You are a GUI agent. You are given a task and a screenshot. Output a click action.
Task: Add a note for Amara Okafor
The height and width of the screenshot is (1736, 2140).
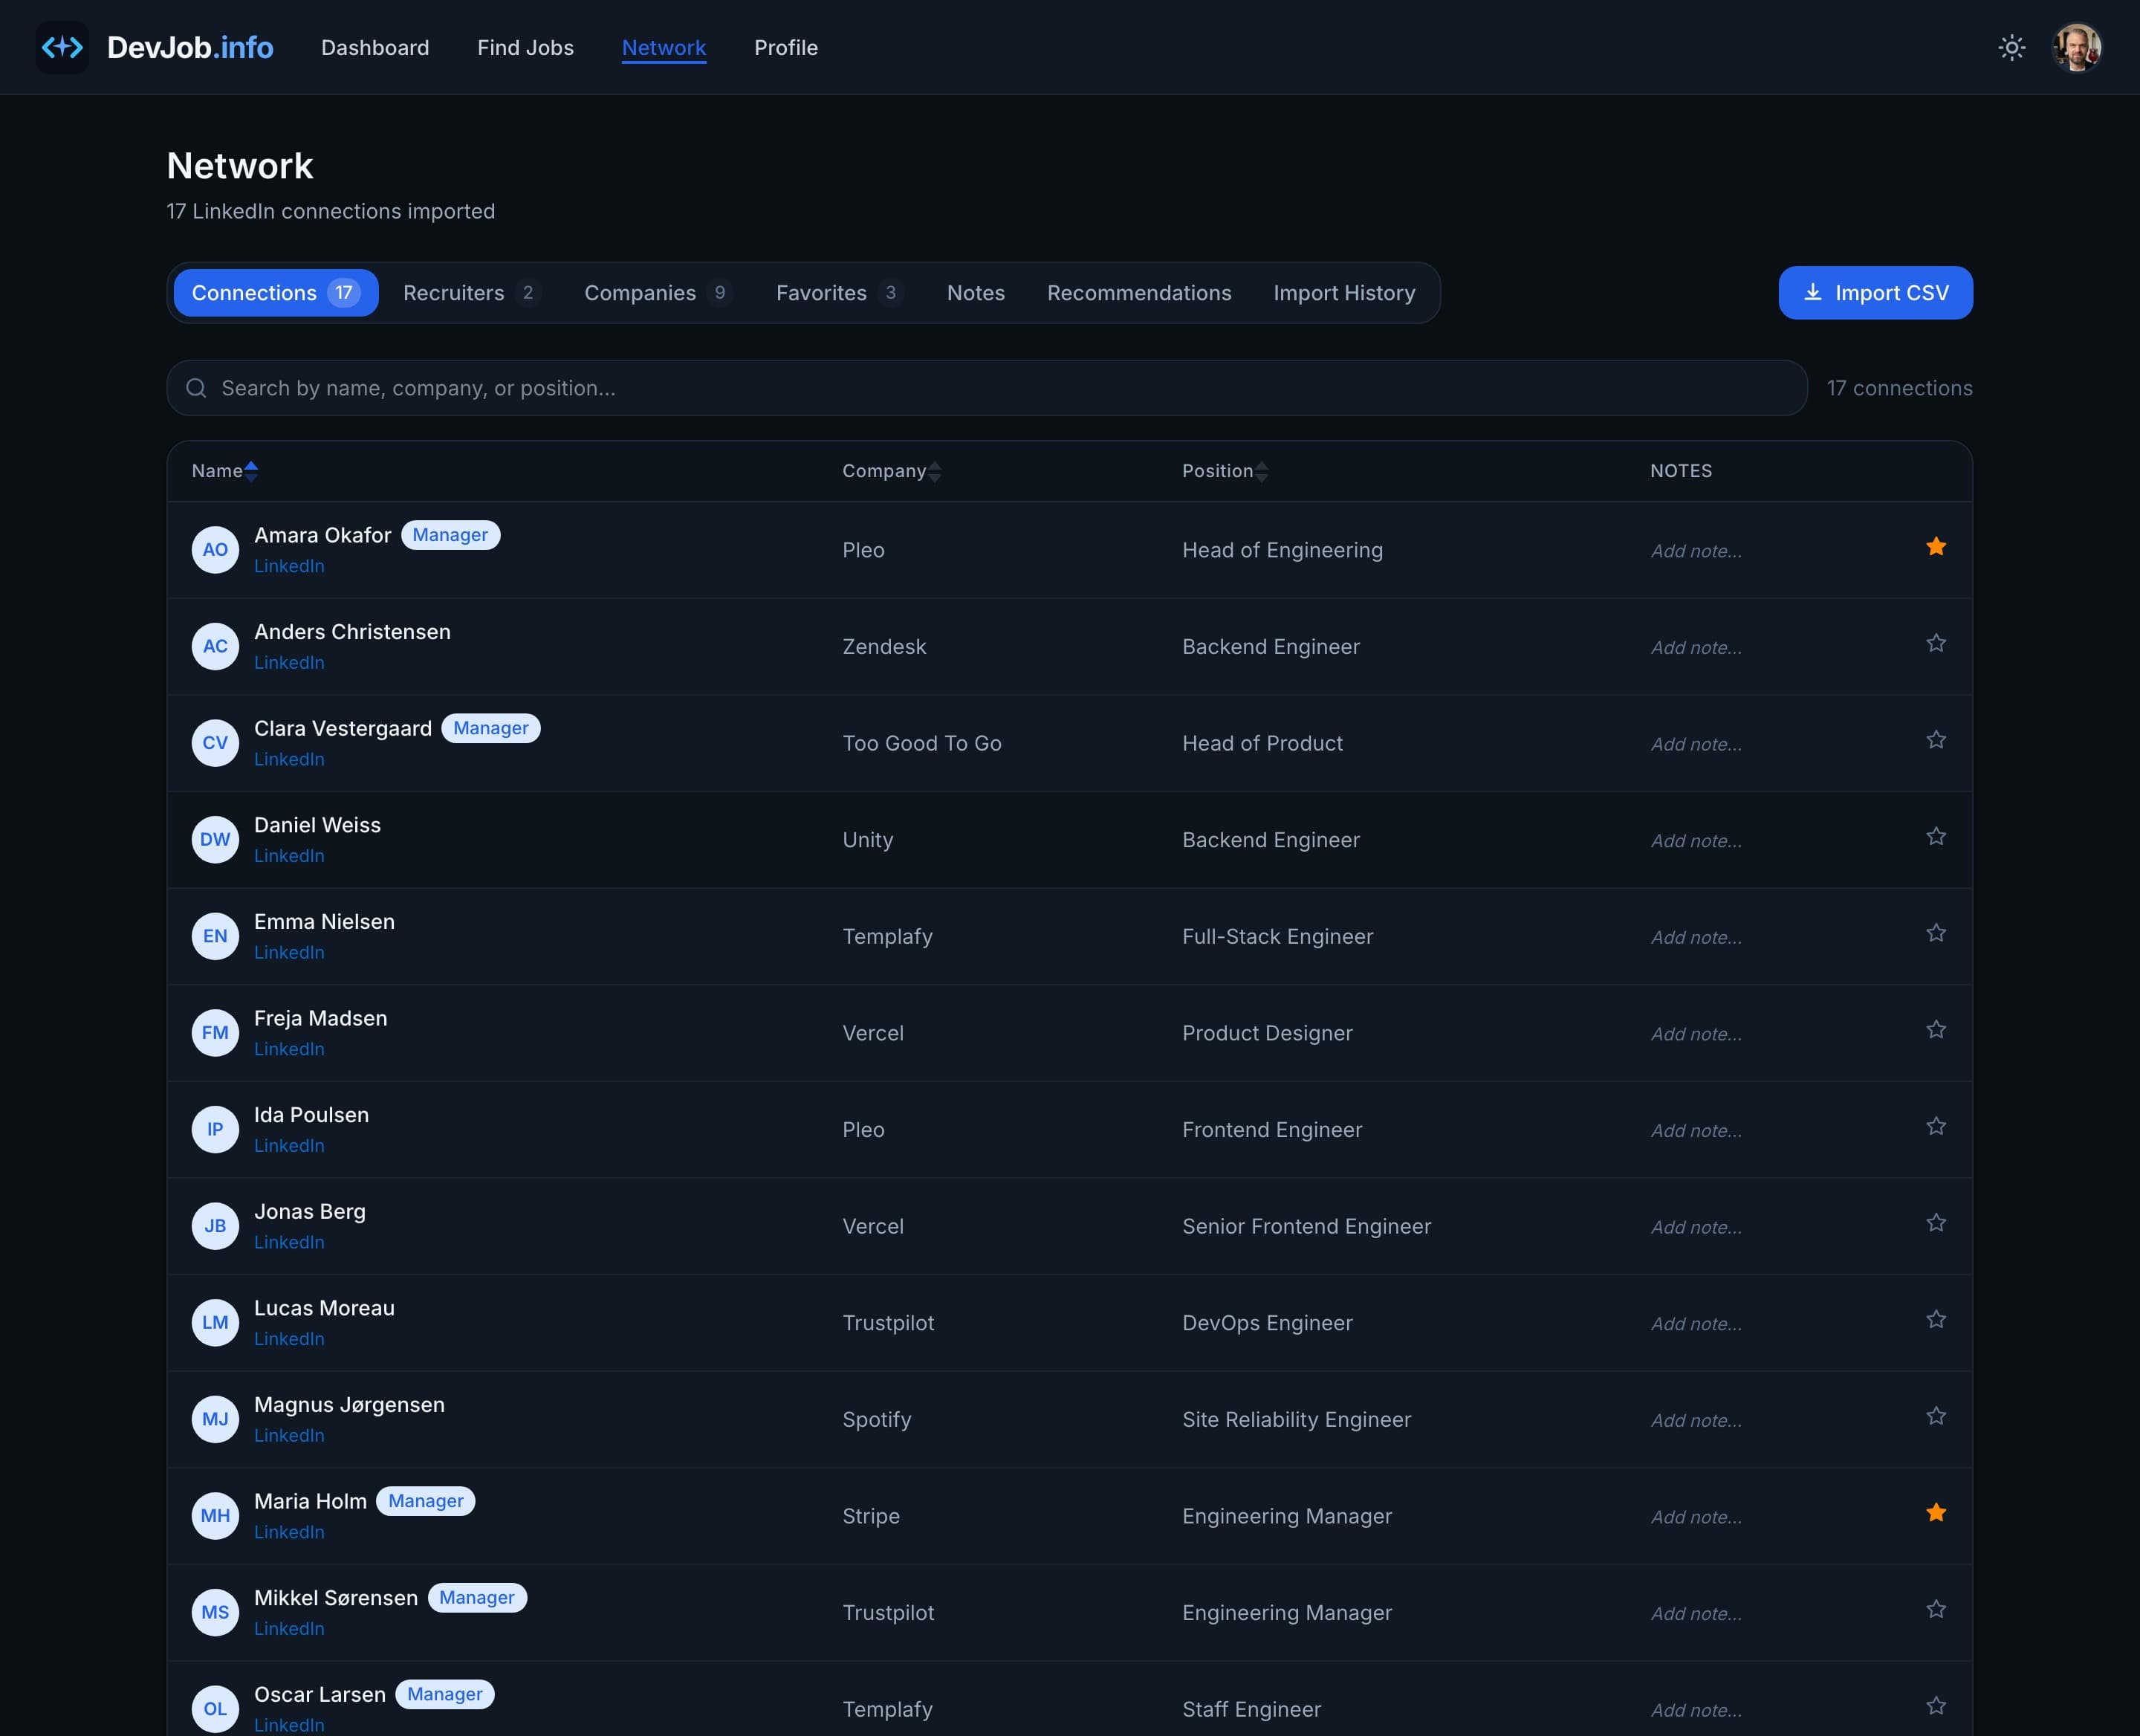[x=1696, y=551]
